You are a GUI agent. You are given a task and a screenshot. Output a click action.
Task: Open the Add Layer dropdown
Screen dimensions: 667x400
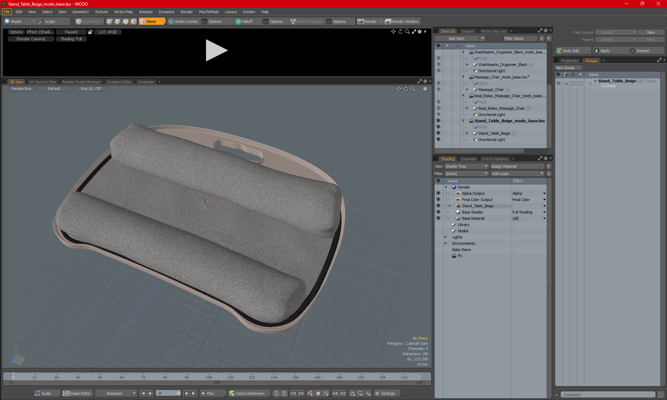point(517,174)
